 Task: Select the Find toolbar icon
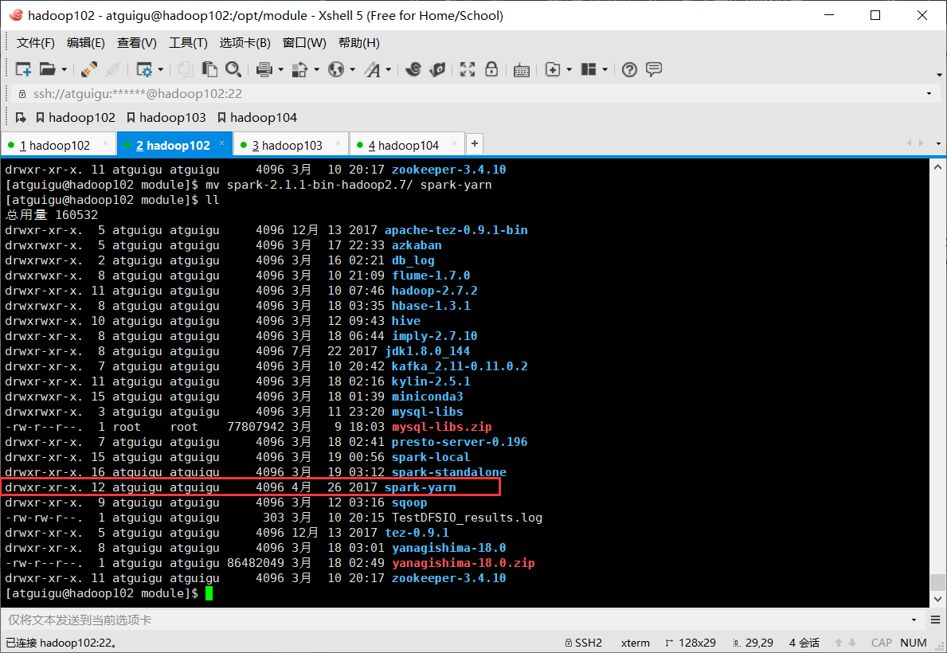coord(234,69)
